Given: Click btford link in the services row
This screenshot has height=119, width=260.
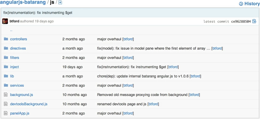Looking at the screenshot, I should [128, 85].
